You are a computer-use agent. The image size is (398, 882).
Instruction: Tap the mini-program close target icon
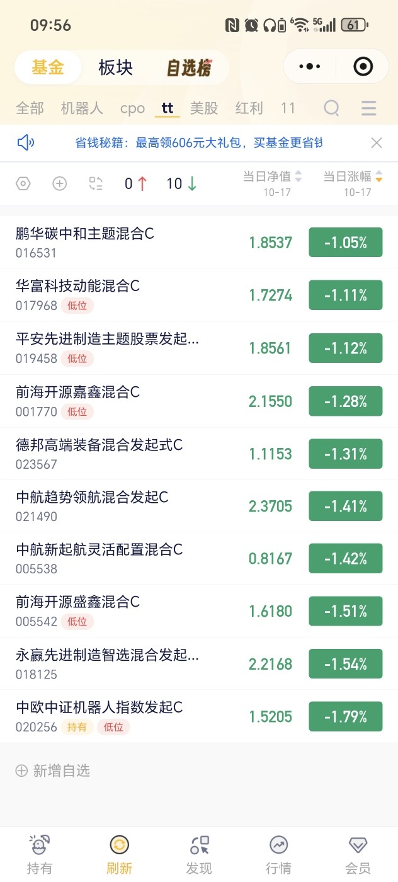tap(363, 66)
